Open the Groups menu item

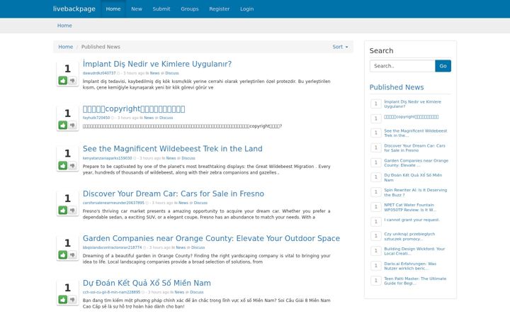coord(190,9)
